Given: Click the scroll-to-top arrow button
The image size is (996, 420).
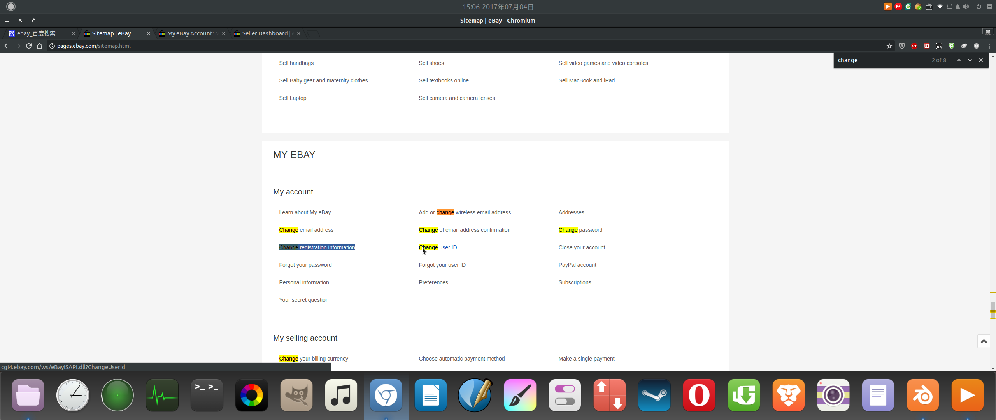Looking at the screenshot, I should (x=984, y=341).
